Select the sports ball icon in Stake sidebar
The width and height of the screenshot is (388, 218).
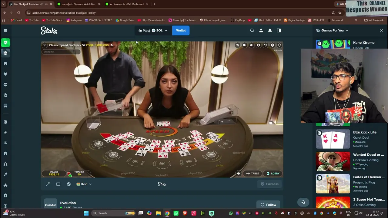pos(5,53)
